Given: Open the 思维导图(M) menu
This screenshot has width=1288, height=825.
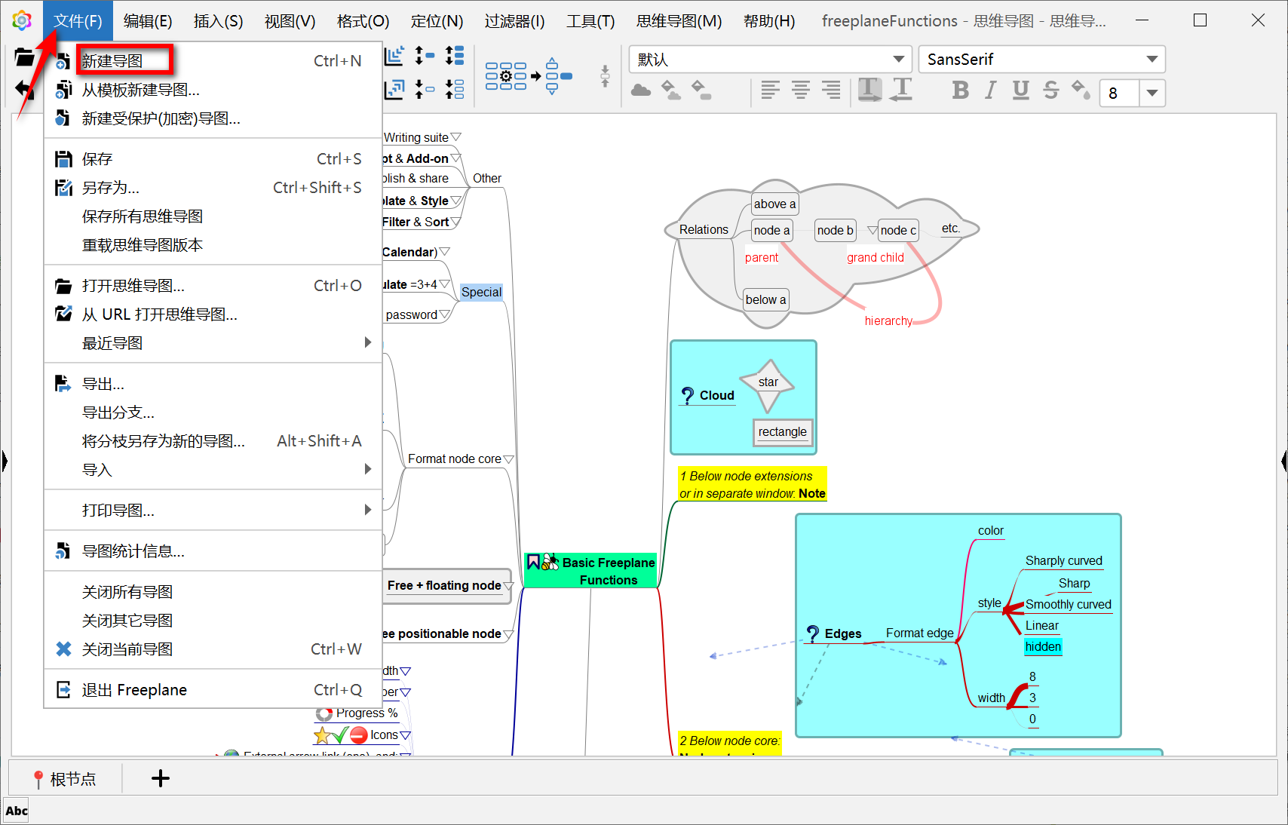Looking at the screenshot, I should [679, 21].
